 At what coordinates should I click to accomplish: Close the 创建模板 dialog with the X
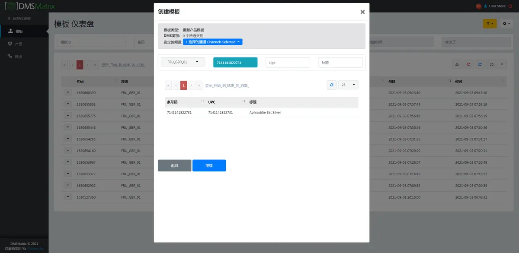(x=362, y=12)
